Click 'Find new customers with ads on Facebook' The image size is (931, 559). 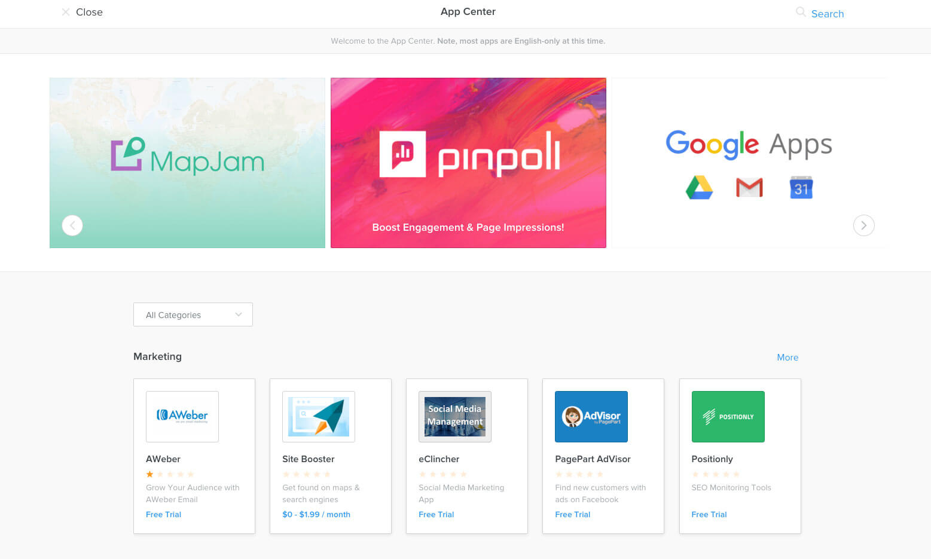click(600, 493)
